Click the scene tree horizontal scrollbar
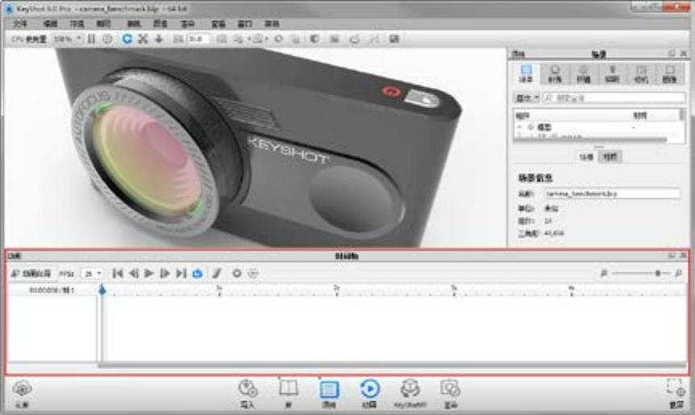This screenshot has width=695, height=415. pyautogui.click(x=590, y=139)
